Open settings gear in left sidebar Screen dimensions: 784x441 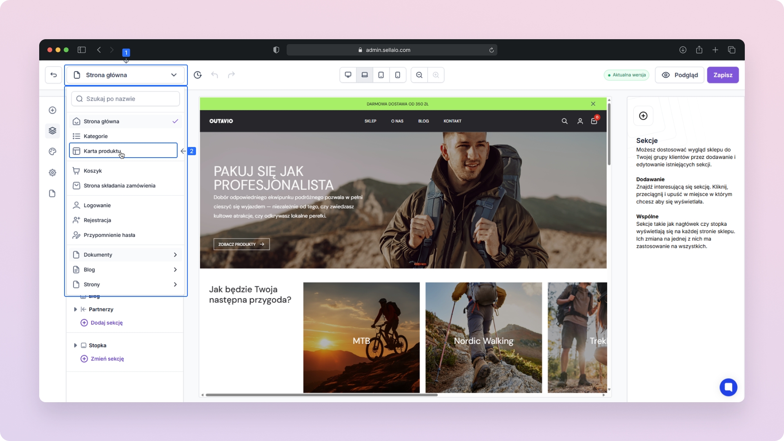[x=52, y=173]
